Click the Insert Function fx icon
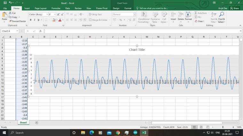The height and width of the screenshot is (136, 243). tap(41, 31)
